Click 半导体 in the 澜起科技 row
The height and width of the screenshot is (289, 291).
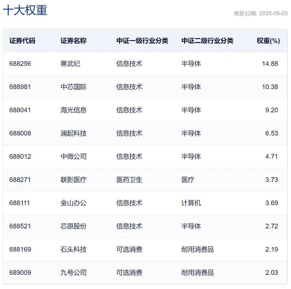click(191, 133)
